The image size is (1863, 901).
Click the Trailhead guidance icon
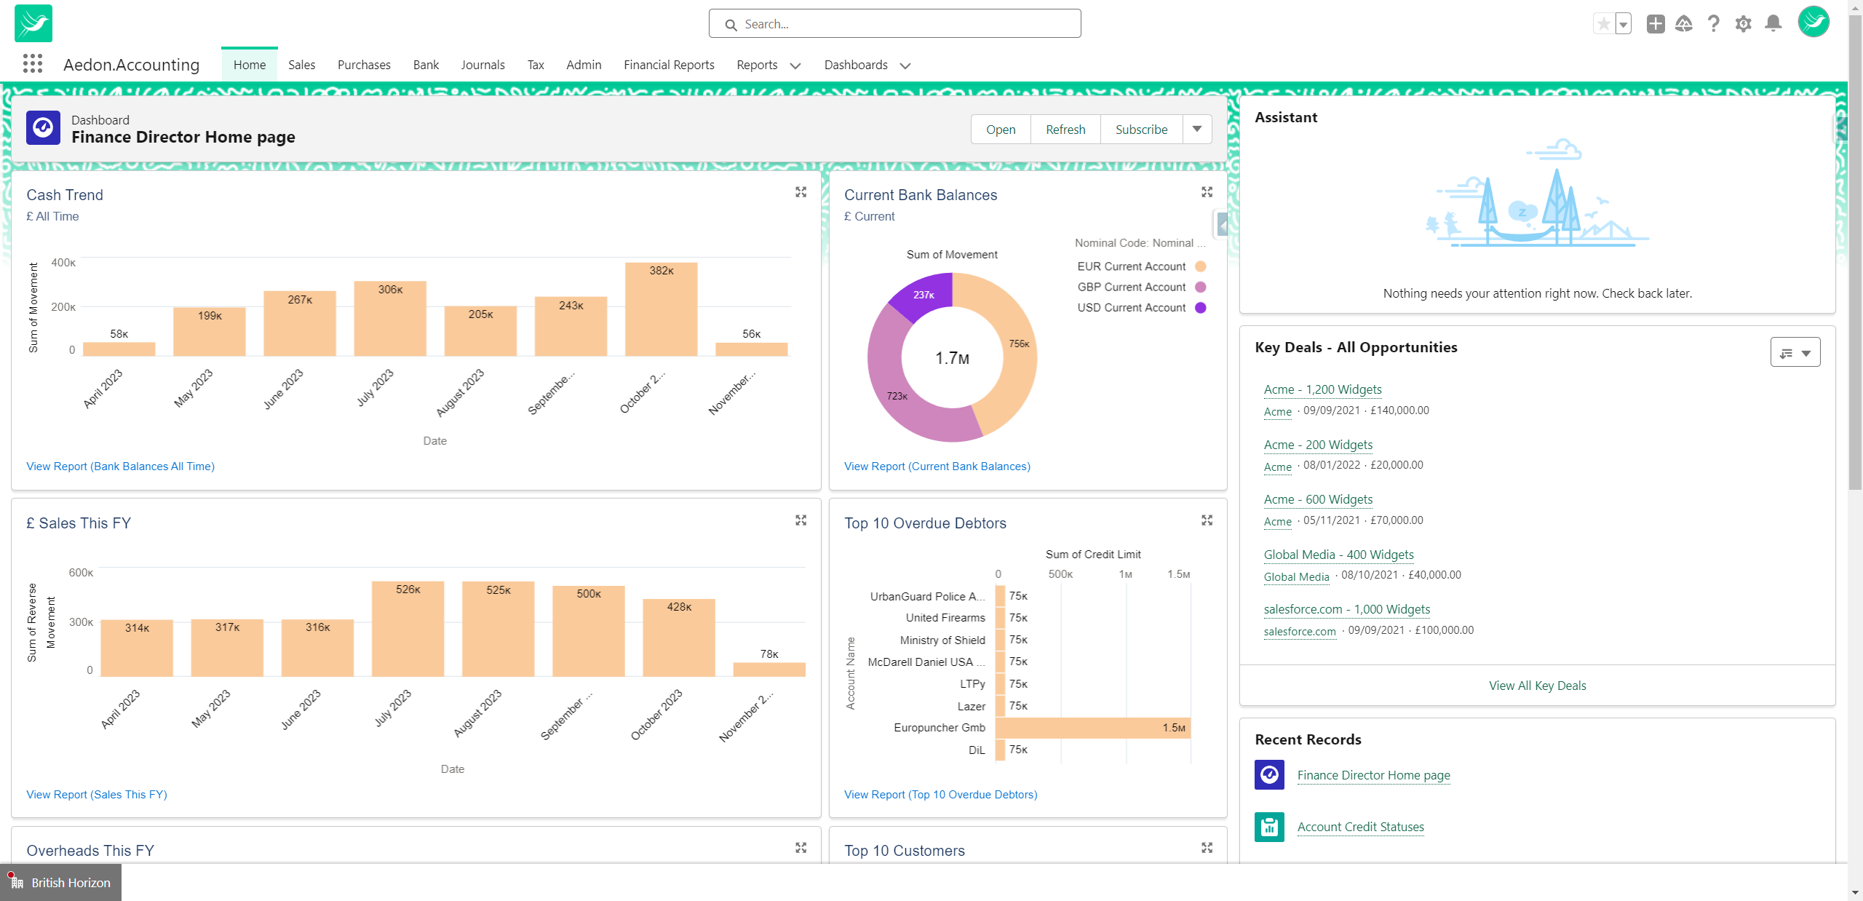tap(1684, 24)
